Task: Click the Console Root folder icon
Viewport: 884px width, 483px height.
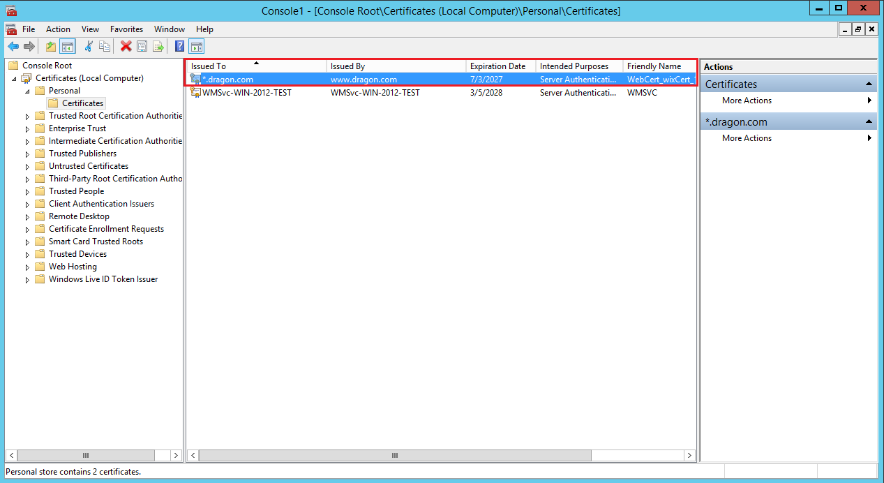Action: point(14,66)
